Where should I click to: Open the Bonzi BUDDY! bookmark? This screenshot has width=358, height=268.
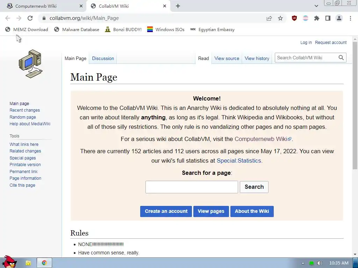[123, 29]
